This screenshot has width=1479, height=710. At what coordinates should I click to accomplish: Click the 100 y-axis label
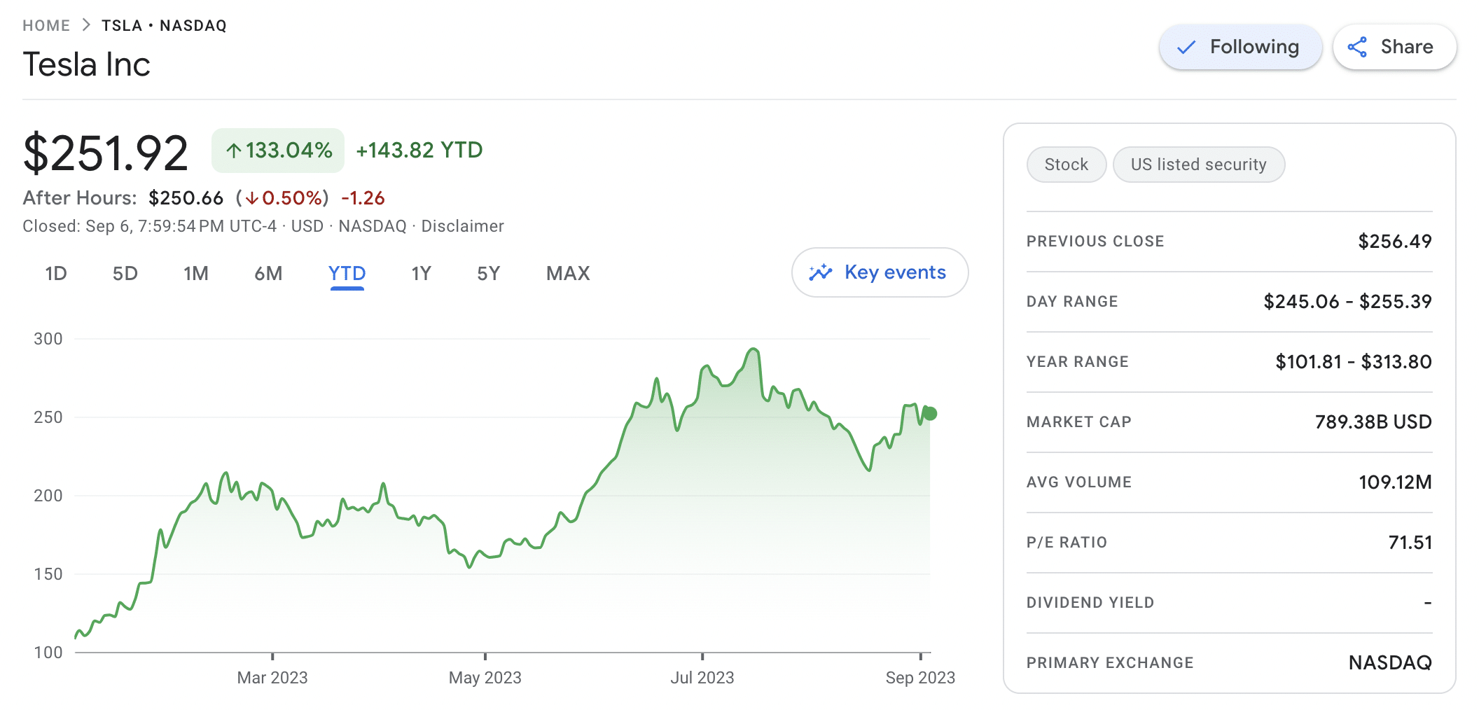click(x=48, y=653)
